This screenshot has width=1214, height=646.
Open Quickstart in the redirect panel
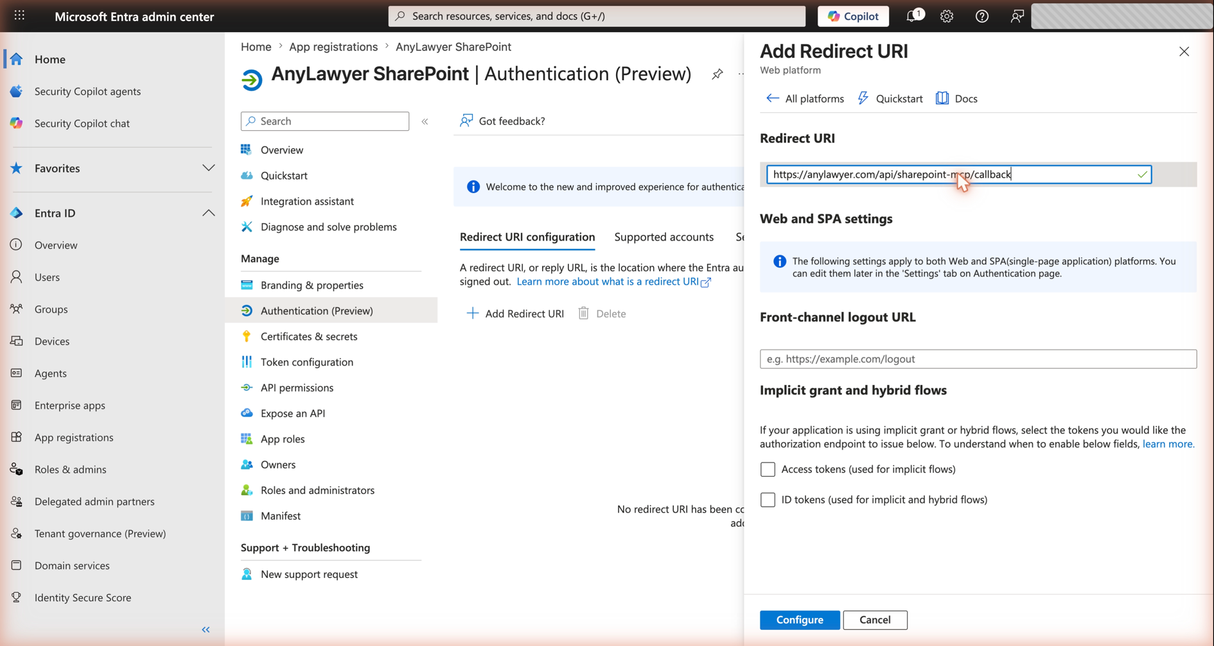coord(890,98)
